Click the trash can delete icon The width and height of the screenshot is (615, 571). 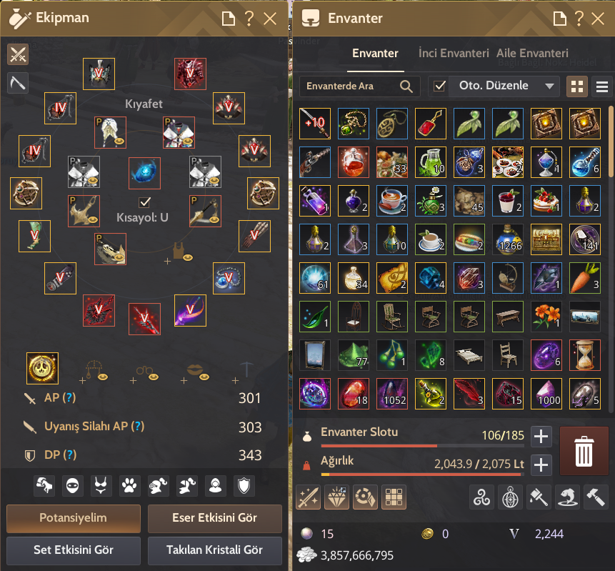(x=584, y=452)
